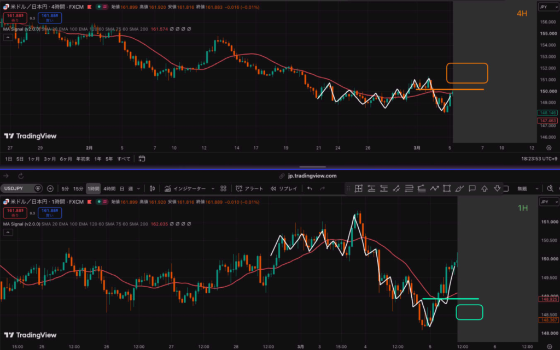This screenshot has height=350, width=560.
Task: Open the chart type candlestick selector
Action: (152, 188)
